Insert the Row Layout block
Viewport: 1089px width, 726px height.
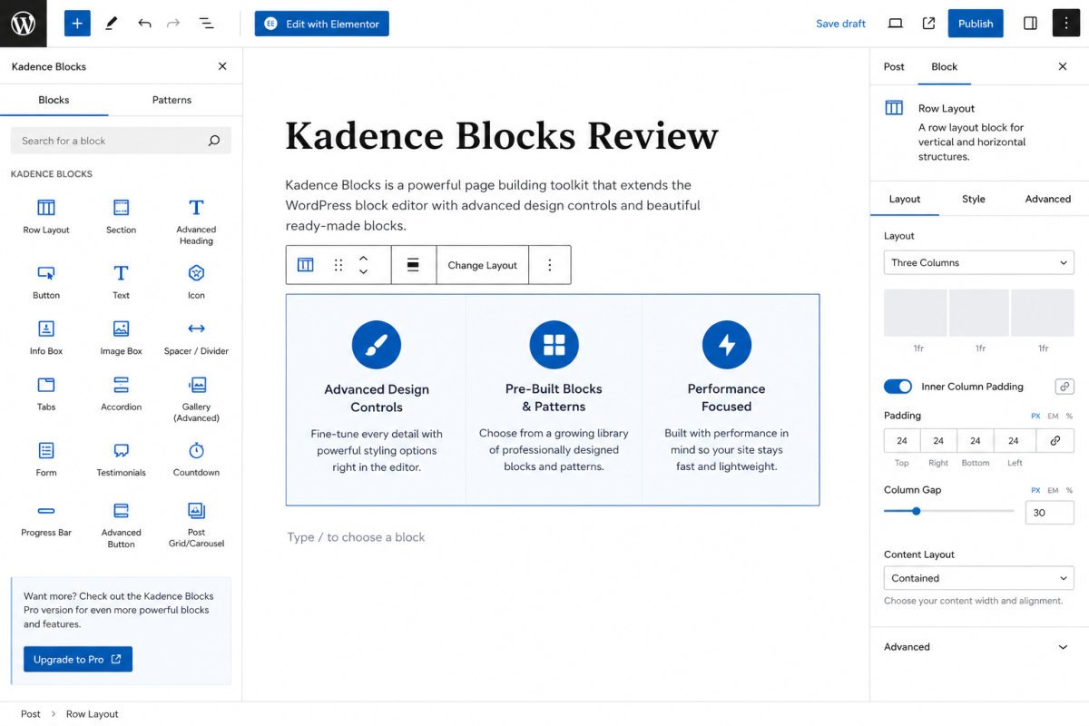point(46,217)
